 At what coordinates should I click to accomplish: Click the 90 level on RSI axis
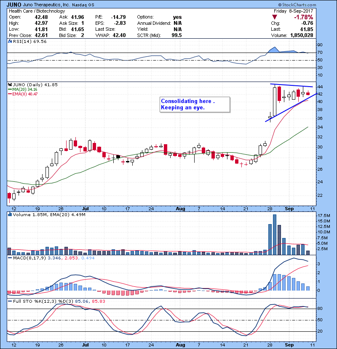pos(320,45)
